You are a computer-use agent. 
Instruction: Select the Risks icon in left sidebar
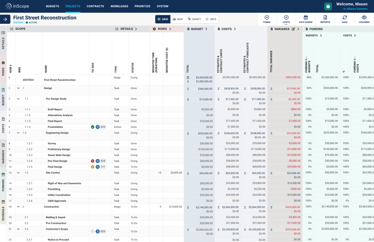coord(3,63)
